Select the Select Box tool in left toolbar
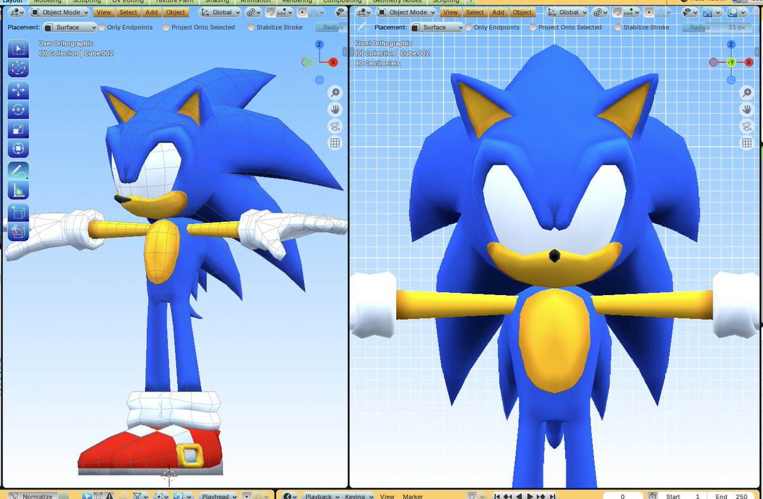 click(18, 49)
